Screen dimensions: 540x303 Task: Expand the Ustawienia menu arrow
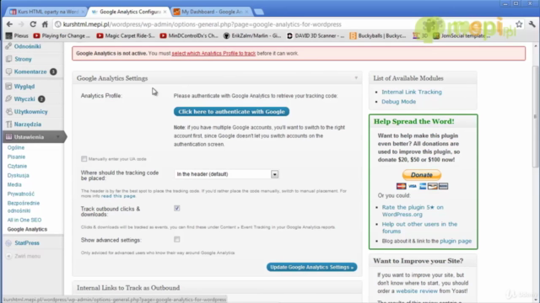pos(58,136)
